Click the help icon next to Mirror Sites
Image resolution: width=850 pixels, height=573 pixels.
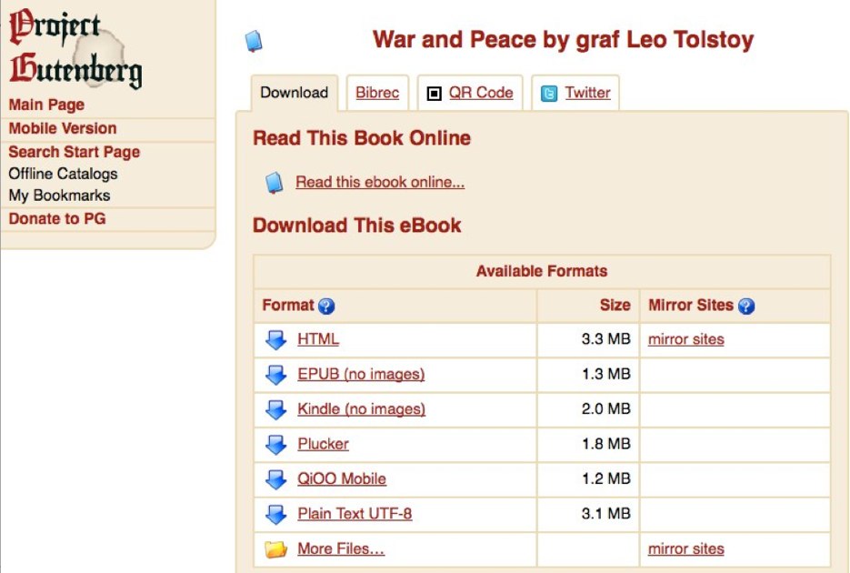tap(746, 307)
